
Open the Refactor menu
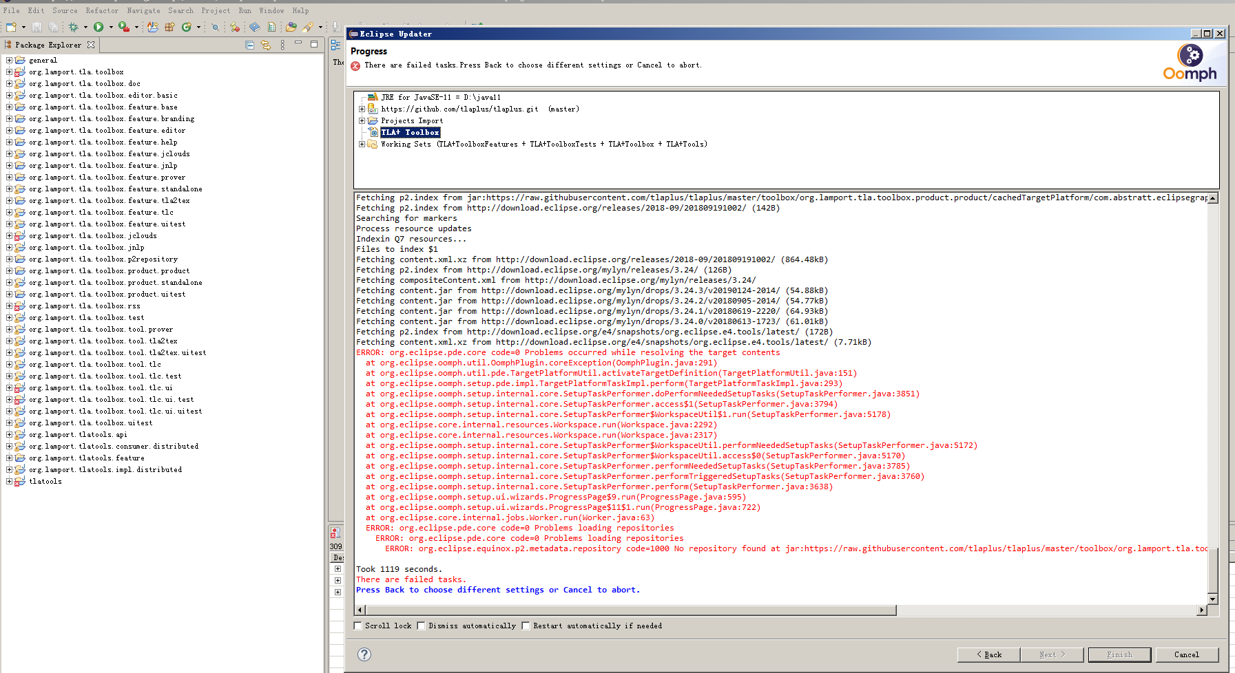[x=102, y=10]
